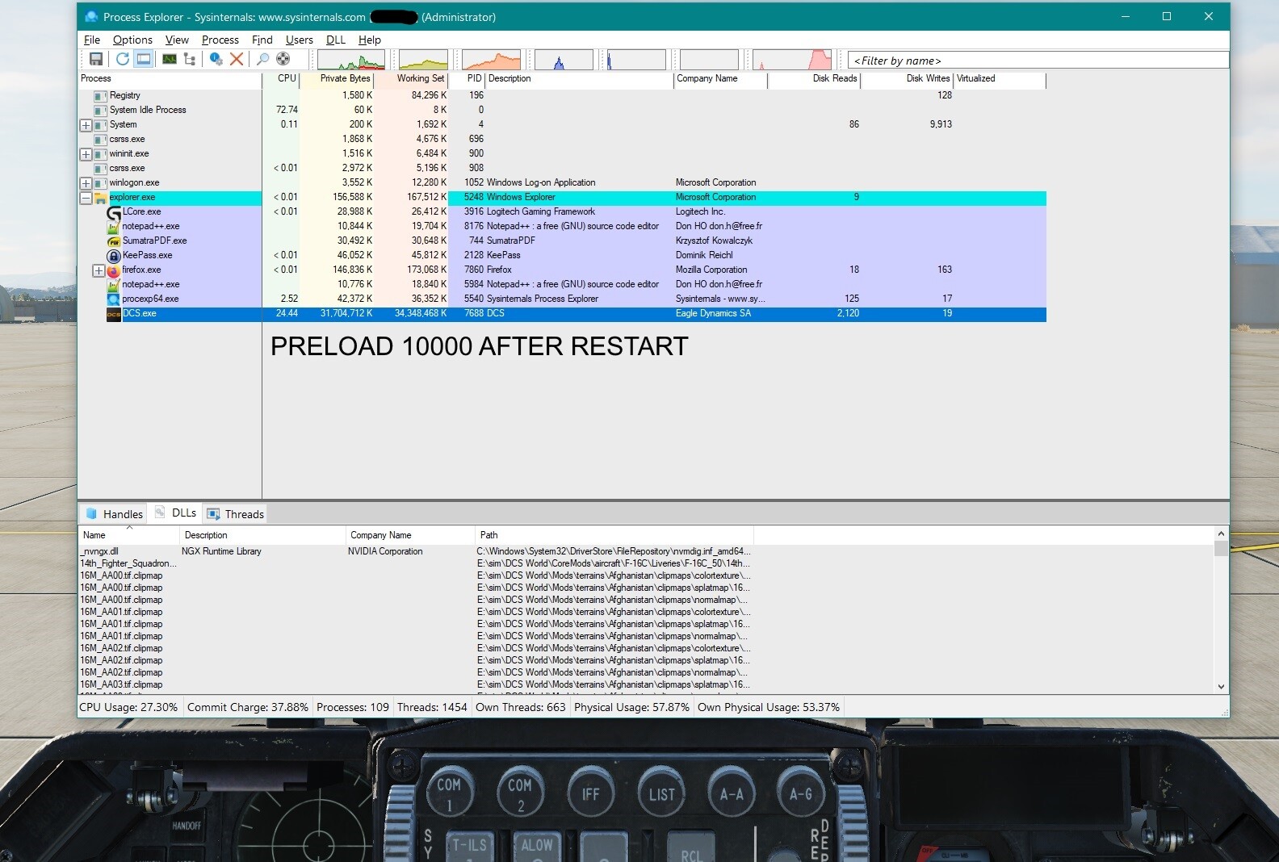Select the procexp64.exe icon
This screenshot has width=1279, height=862.
click(x=114, y=299)
